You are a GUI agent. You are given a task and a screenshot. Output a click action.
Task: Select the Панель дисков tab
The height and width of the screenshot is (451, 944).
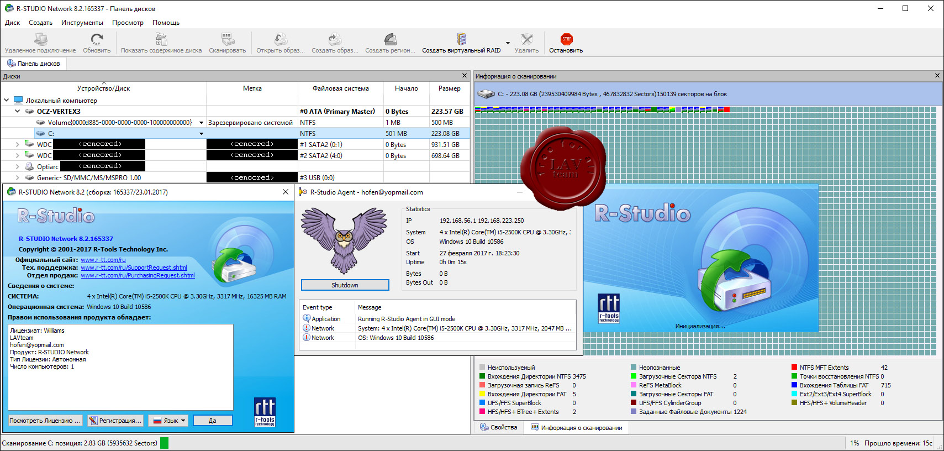34,64
